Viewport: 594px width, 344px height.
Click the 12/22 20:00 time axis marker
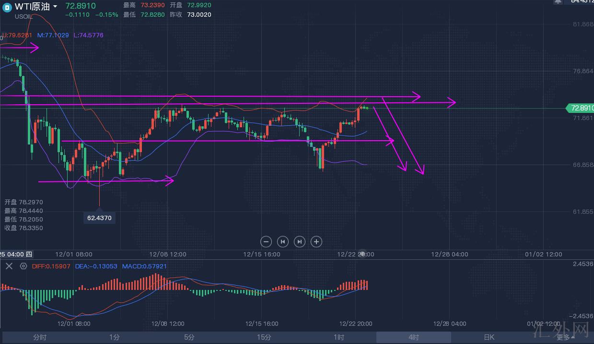click(x=356, y=255)
